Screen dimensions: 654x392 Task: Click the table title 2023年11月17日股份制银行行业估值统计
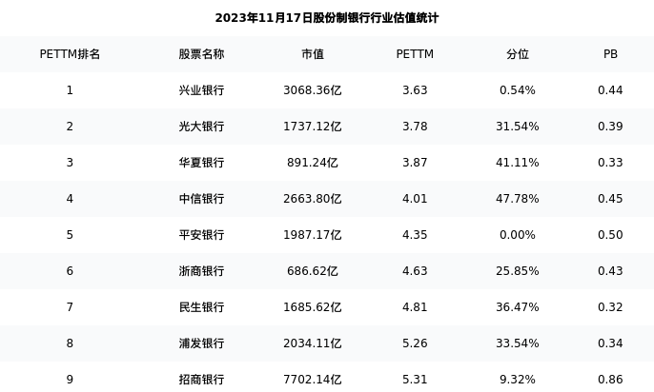pos(327,18)
